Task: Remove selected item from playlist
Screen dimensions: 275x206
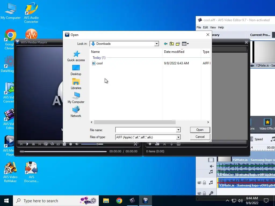Action: [165, 144]
